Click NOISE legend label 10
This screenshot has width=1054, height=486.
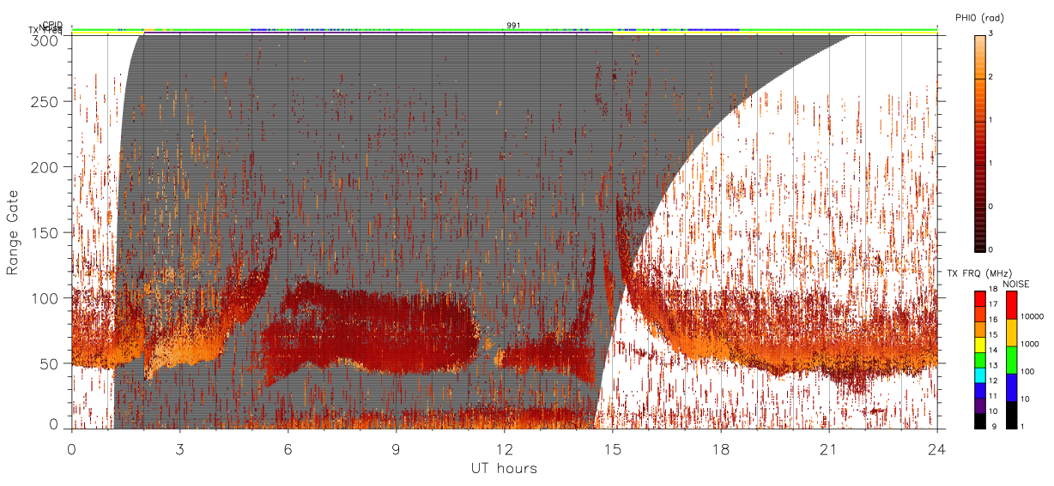tap(1026, 399)
